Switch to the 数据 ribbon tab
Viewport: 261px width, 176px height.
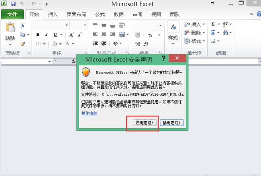pyautogui.click(x=119, y=14)
